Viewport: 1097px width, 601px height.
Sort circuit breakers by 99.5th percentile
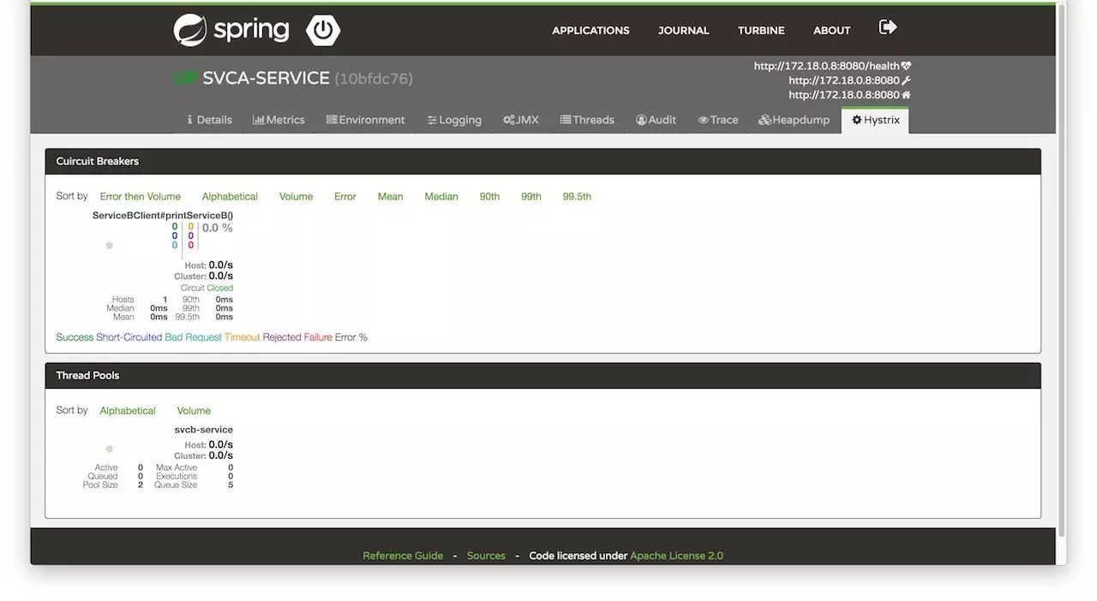tap(577, 196)
